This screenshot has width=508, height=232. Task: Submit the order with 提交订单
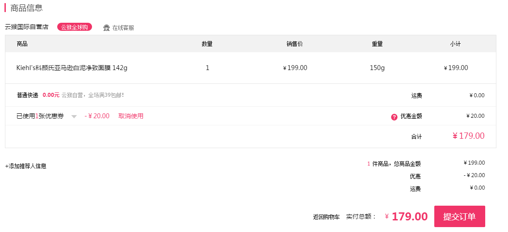(x=459, y=216)
